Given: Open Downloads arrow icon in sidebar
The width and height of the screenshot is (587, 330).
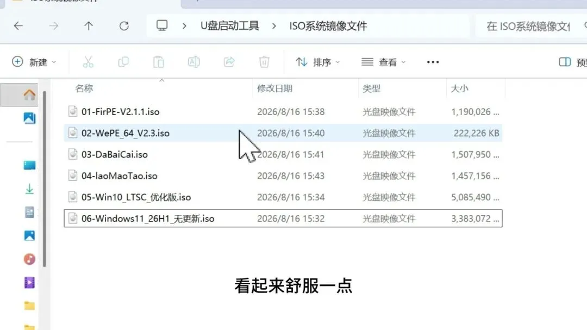Looking at the screenshot, I should (29, 189).
